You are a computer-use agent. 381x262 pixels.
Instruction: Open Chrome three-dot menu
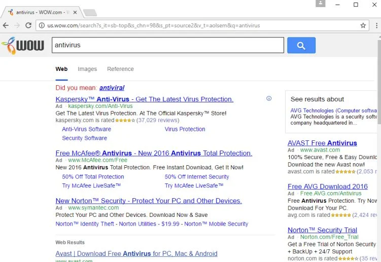click(x=376, y=25)
